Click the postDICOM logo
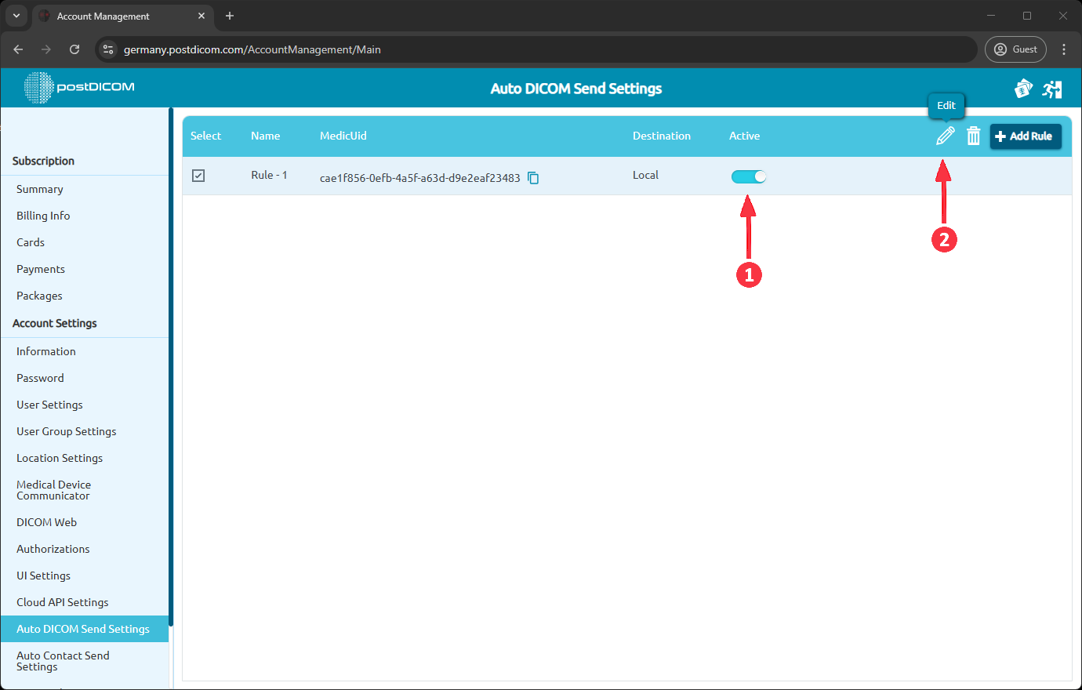1082x690 pixels. tap(78, 88)
